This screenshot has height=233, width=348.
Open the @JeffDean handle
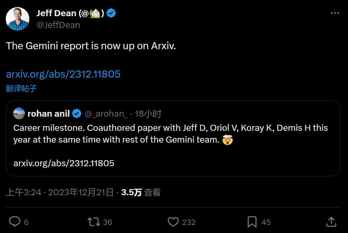58,25
